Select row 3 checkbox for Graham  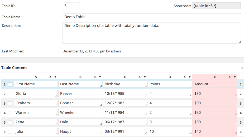pos(10,103)
